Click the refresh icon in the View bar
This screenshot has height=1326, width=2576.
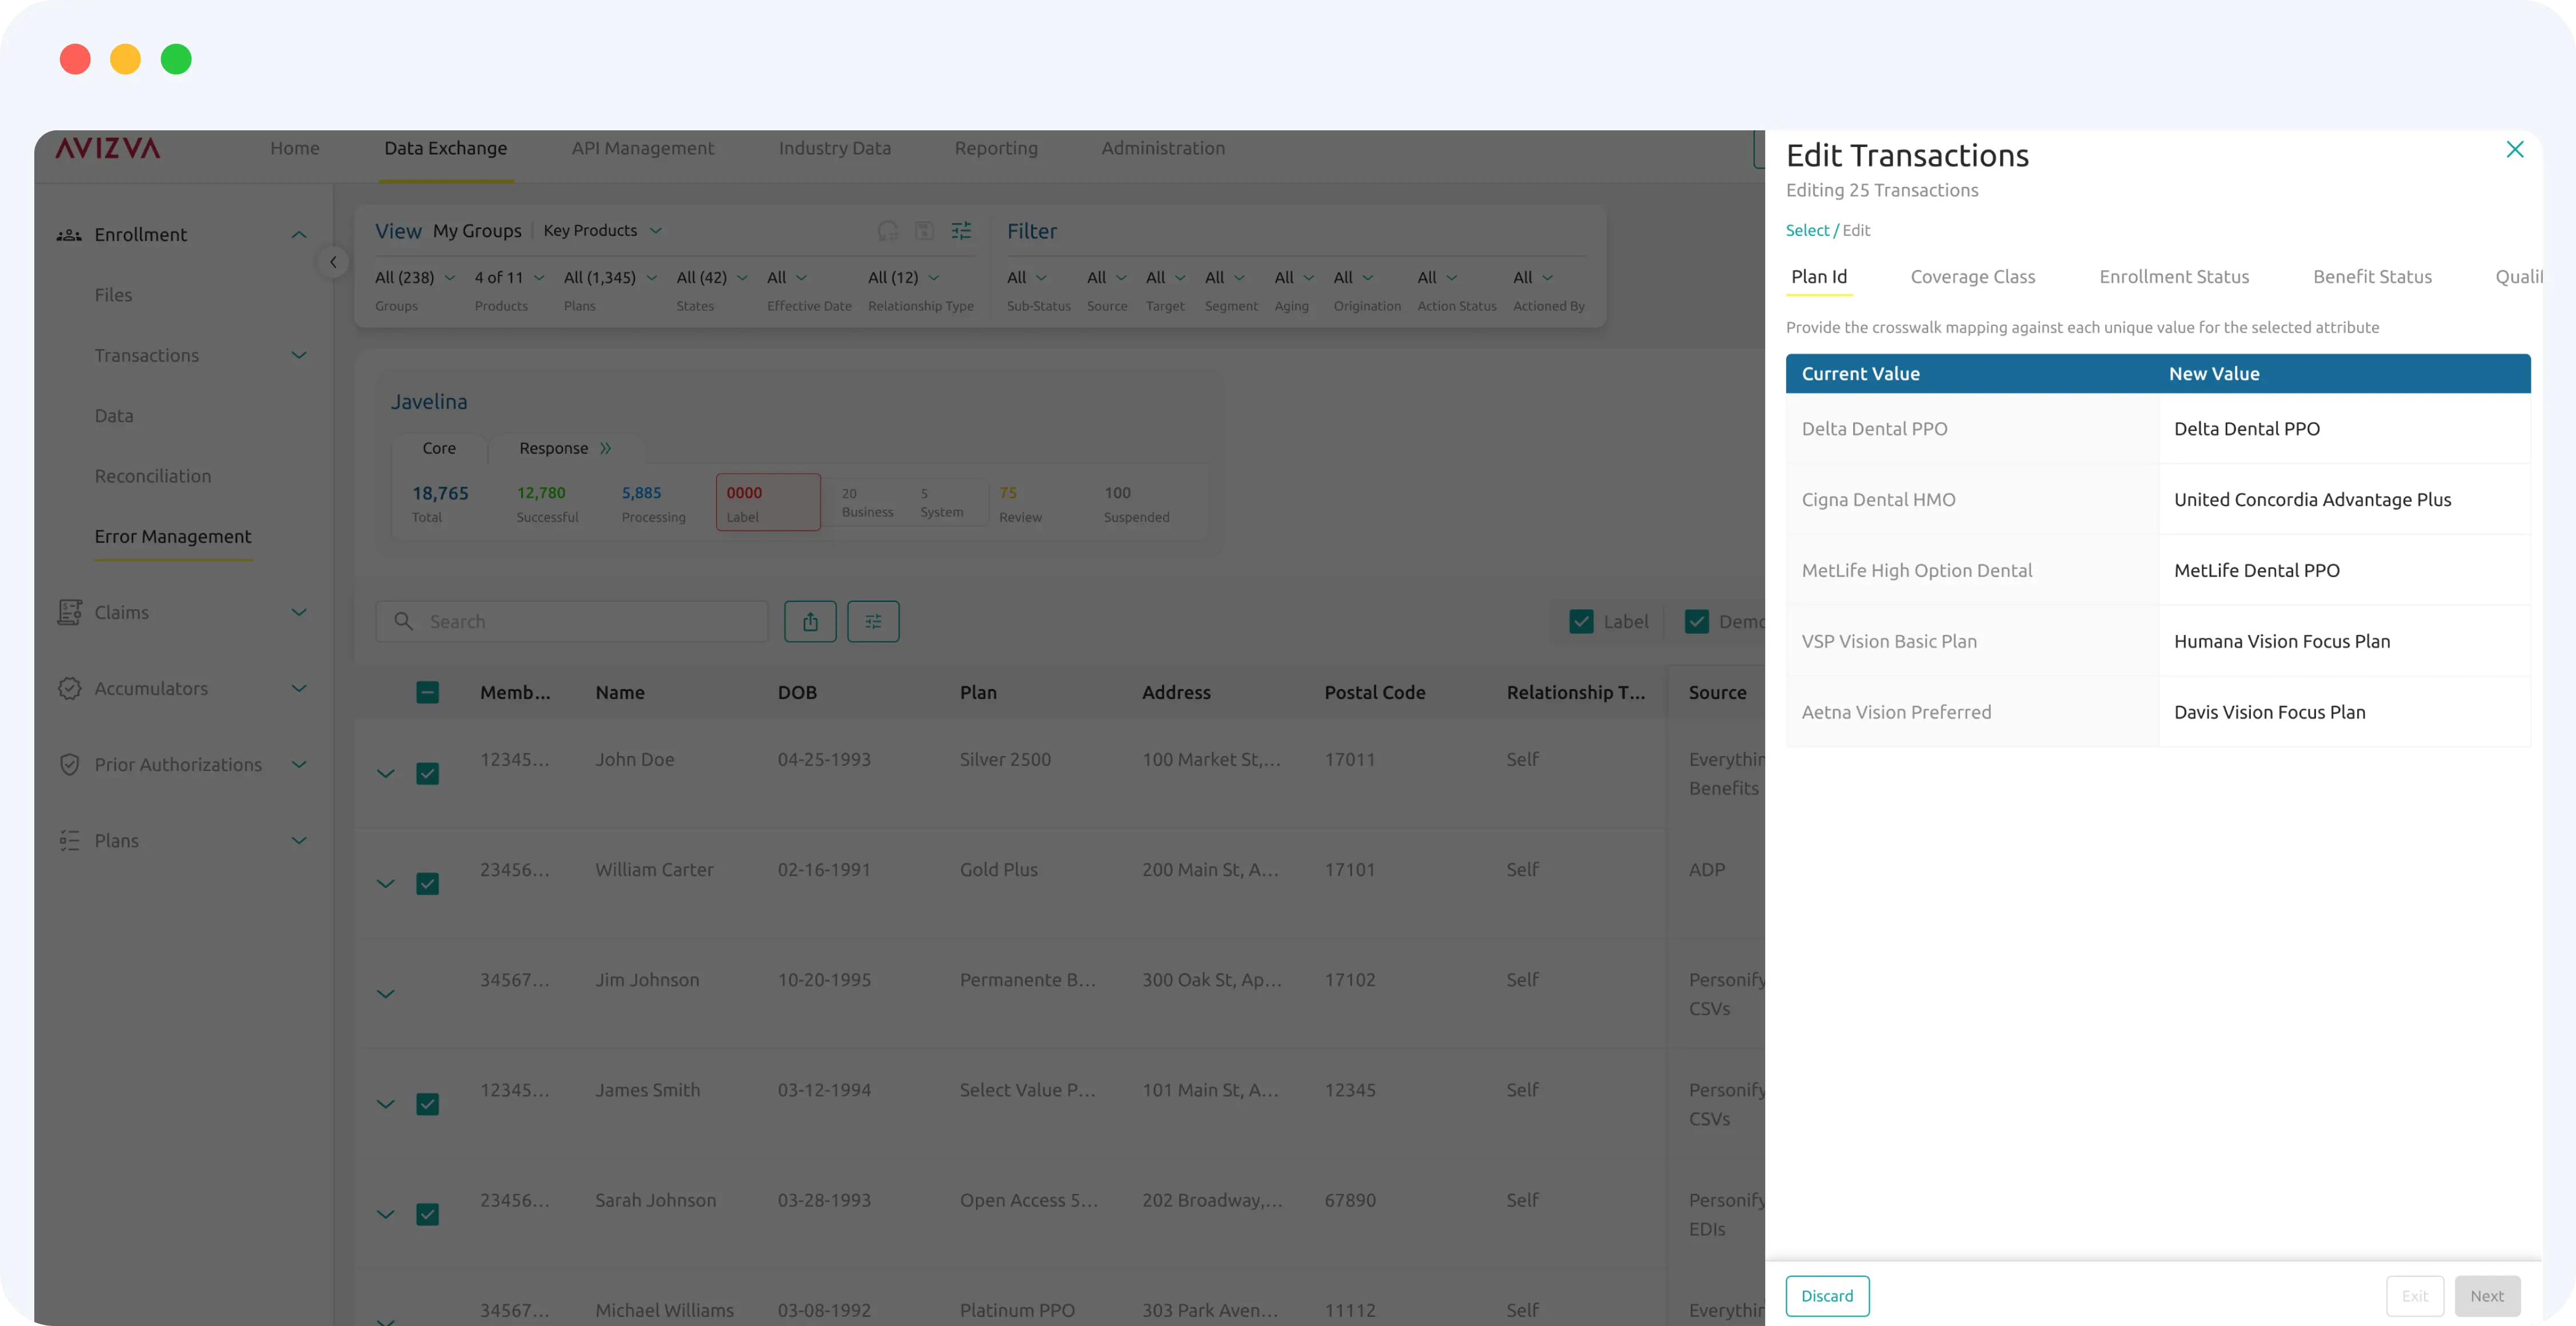[x=887, y=231]
